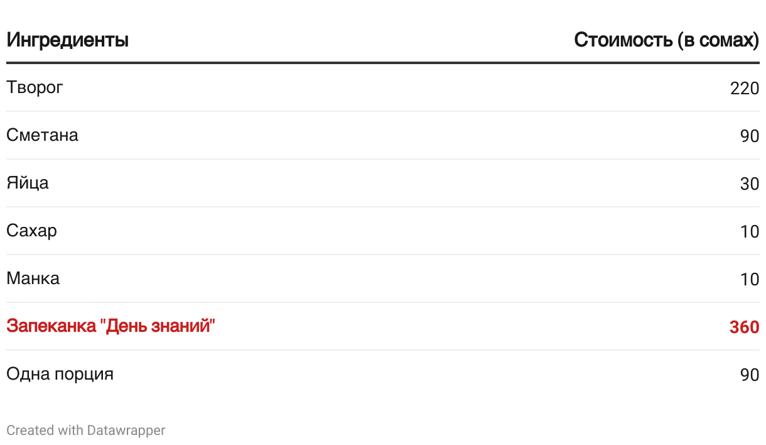The image size is (766, 445).
Task: Click the cost value 10 for Сахар
Action: click(x=750, y=231)
